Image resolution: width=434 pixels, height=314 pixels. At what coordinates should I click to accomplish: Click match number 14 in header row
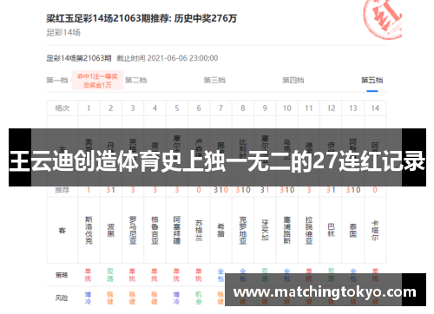point(375,108)
